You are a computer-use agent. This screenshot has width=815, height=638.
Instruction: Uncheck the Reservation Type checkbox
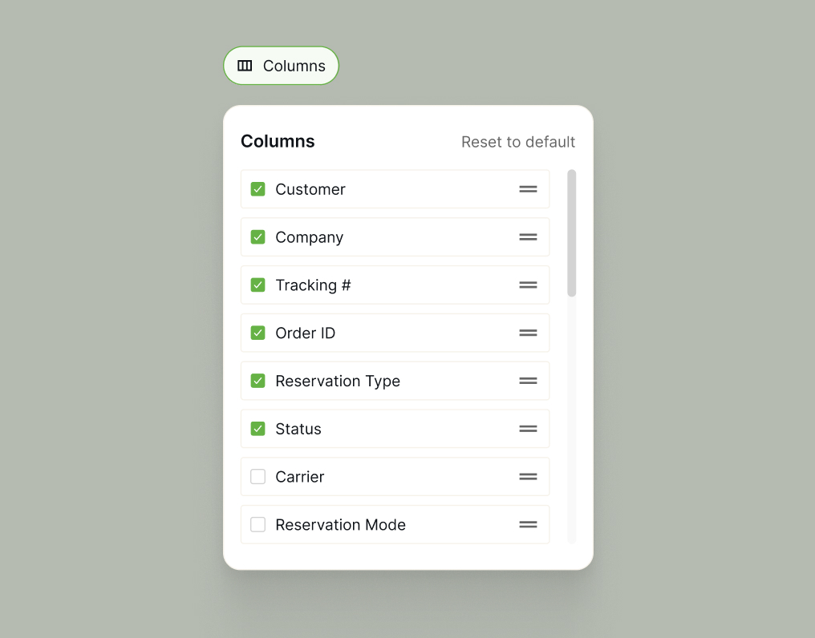pyautogui.click(x=257, y=381)
